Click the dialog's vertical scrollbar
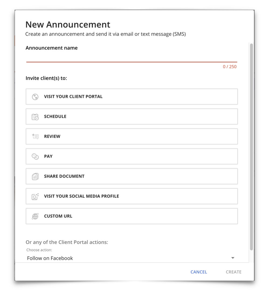Screen dimensions: 262x296 click(x=251, y=146)
